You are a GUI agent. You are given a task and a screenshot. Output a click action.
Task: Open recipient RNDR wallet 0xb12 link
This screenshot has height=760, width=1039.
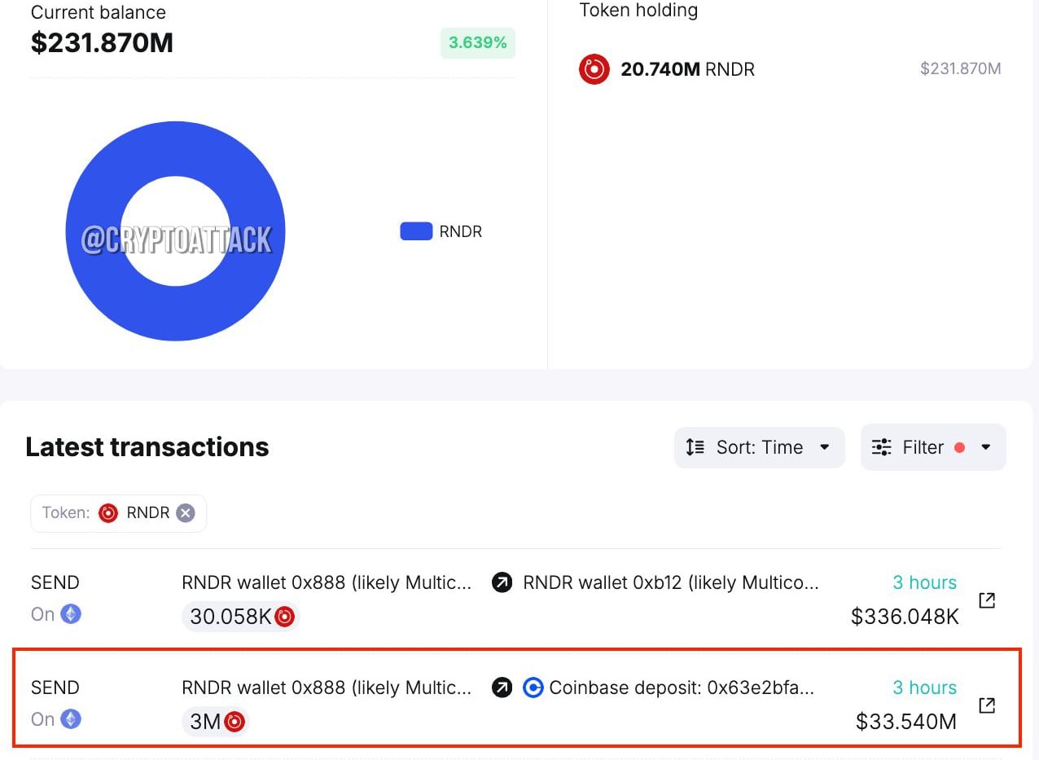(x=671, y=582)
